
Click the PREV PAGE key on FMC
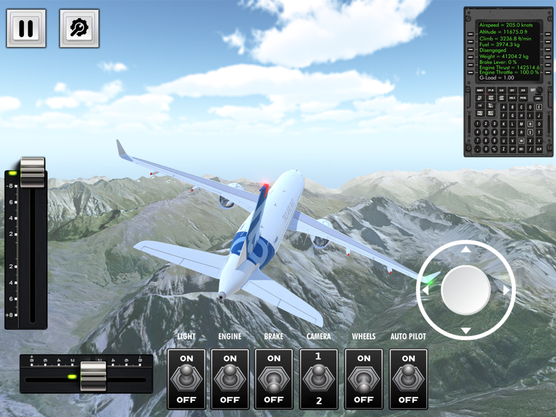click(480, 113)
